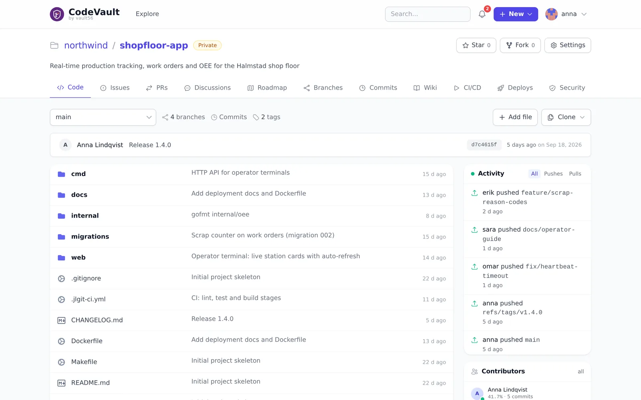
Task: Open the anna user menu chevron
Action: tap(584, 14)
